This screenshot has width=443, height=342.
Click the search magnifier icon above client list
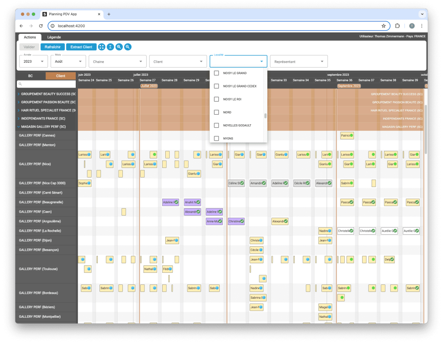click(x=20, y=84)
